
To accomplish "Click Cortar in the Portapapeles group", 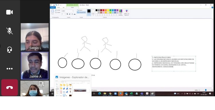I will [58, 10].
